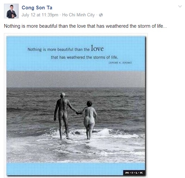185x178 pixels.
Task: Click the large word love in image
Action: pos(97,48)
